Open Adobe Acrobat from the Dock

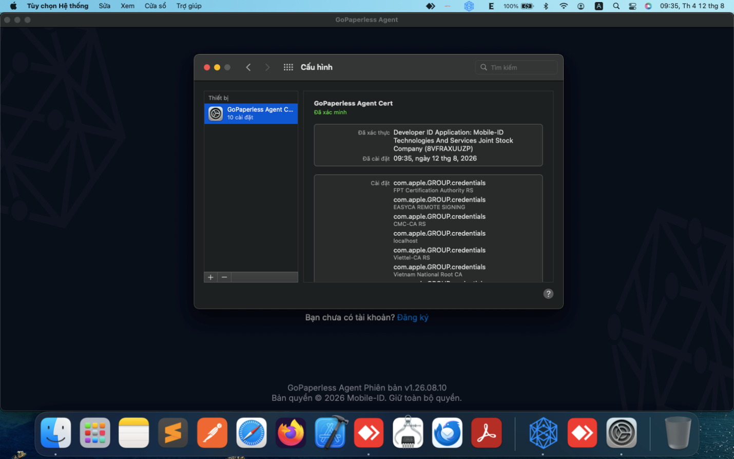[486, 433]
